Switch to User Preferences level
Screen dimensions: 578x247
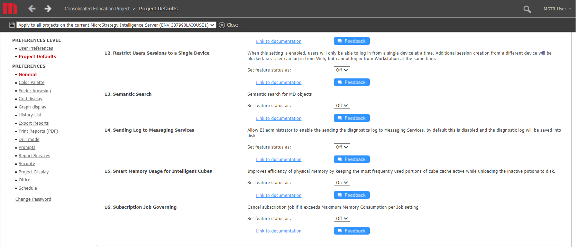coord(36,48)
